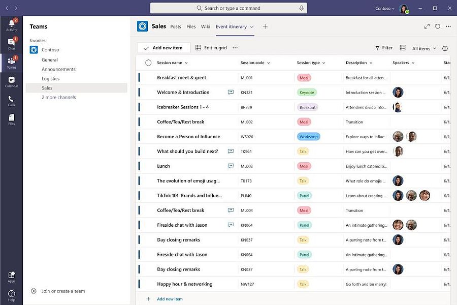Open the Event itinerary tab dropdown
457x305 pixels.
251,27
